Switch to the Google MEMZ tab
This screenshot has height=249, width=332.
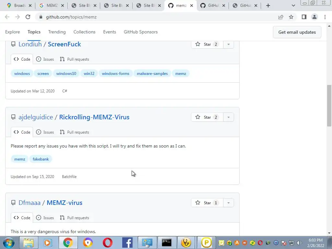(x=49, y=6)
